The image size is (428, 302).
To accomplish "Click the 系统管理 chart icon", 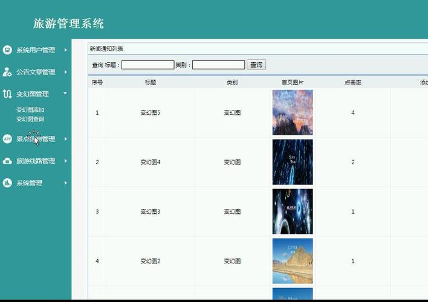I will coord(7,183).
